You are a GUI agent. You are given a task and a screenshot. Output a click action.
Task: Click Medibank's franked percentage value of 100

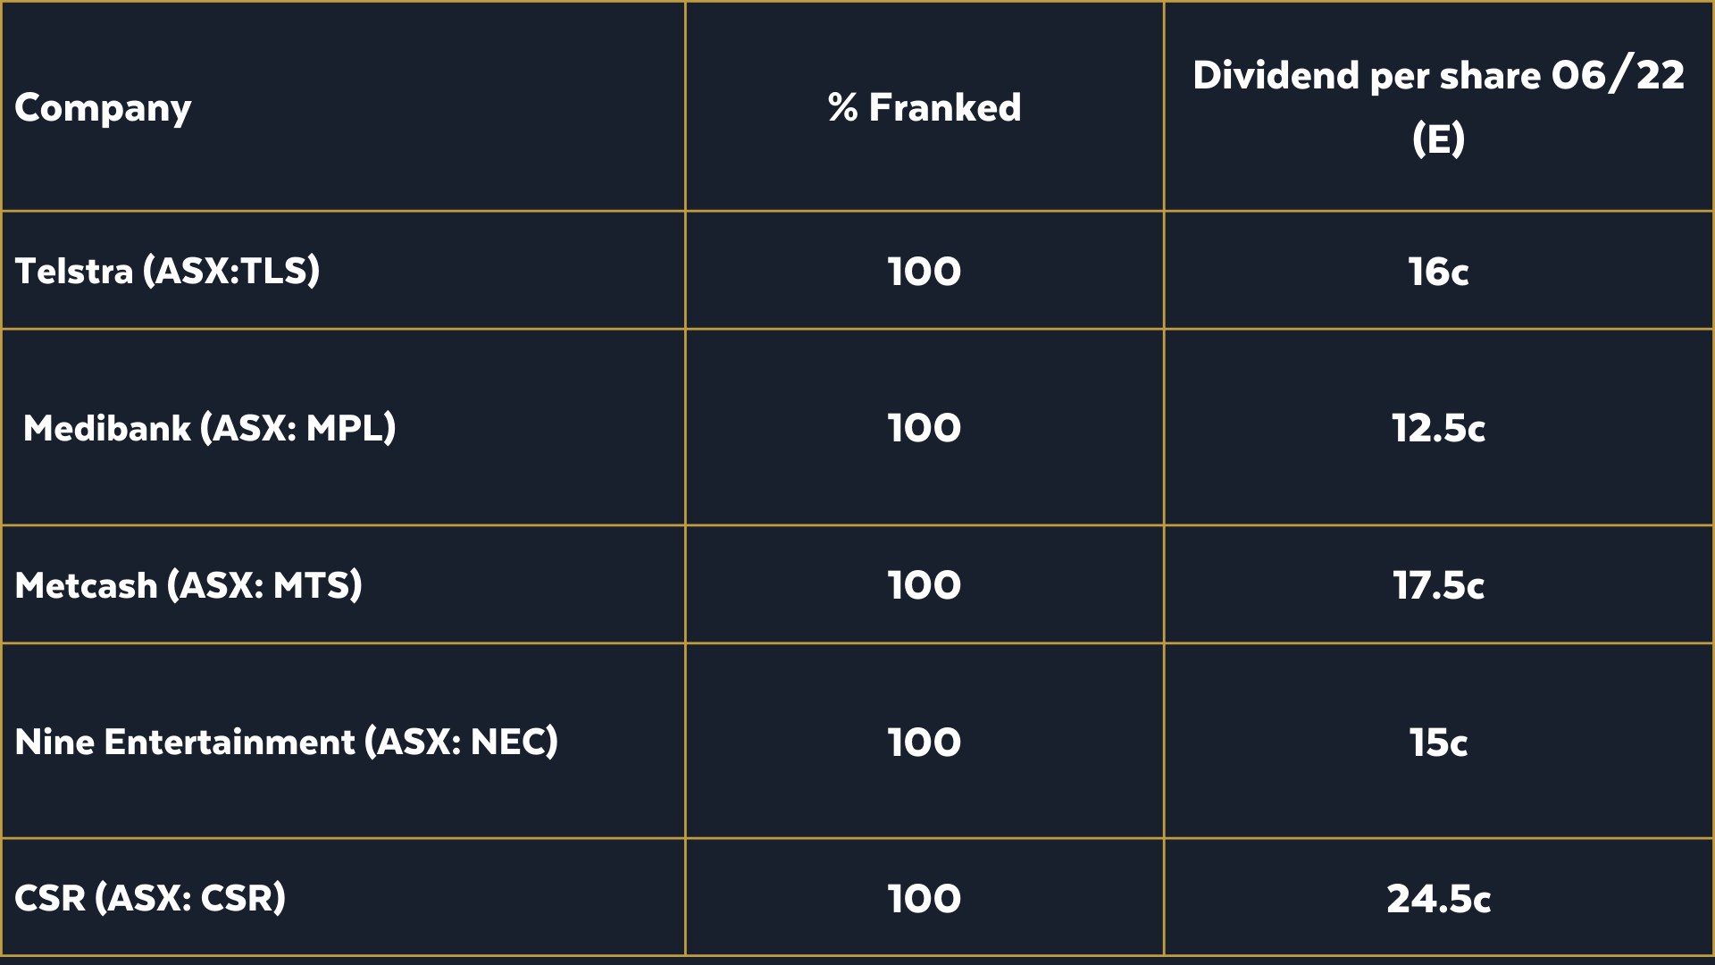924,428
